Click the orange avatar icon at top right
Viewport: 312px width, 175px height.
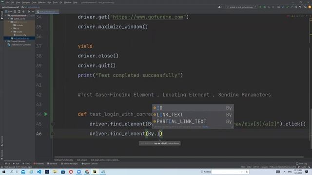pos(310,7)
